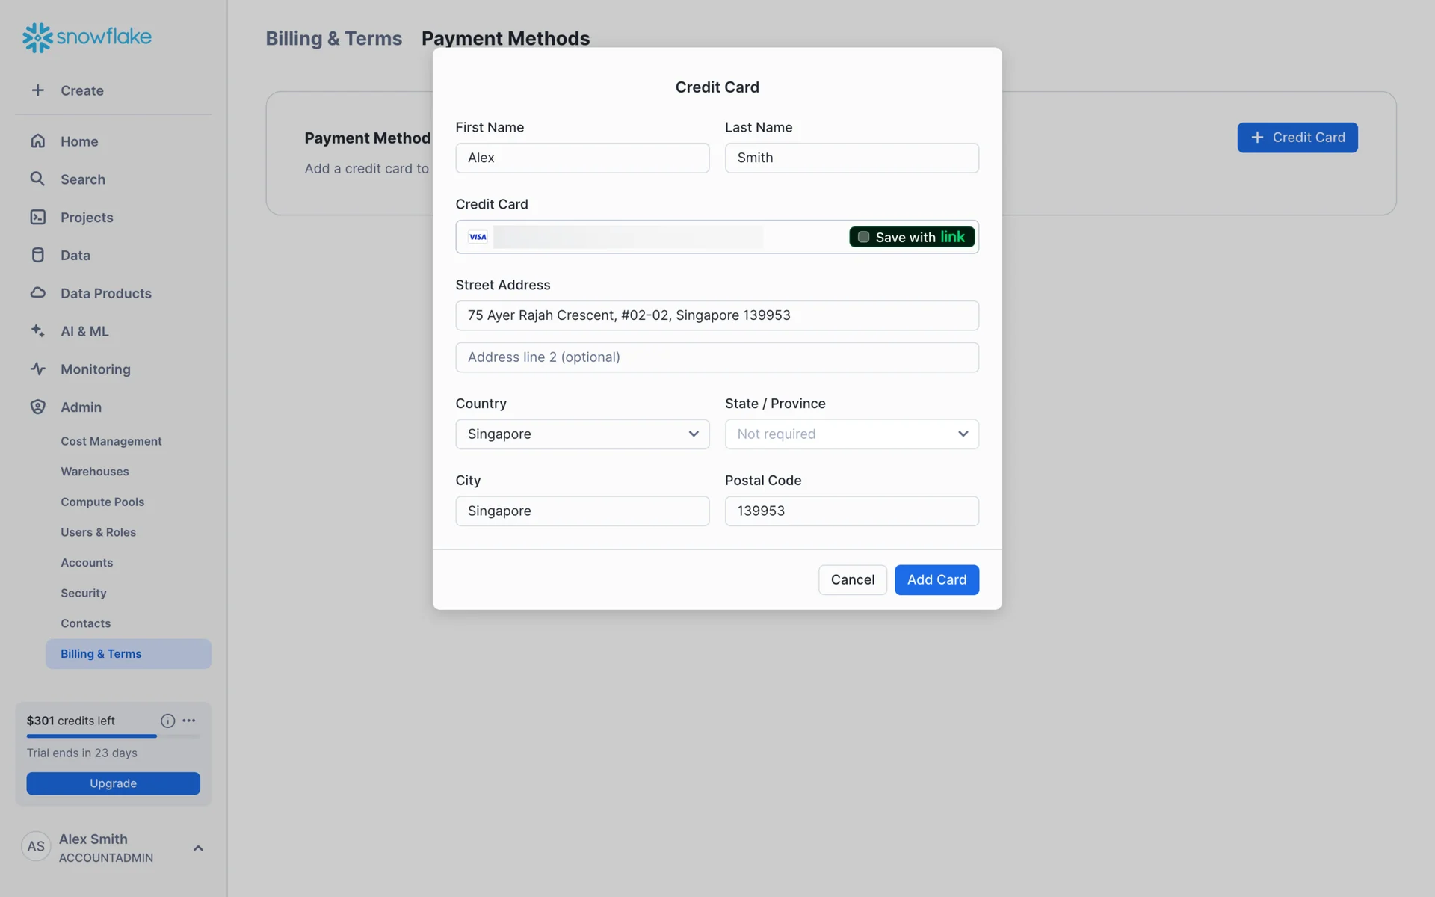
Task: Click the Add Card button
Action: pos(936,580)
